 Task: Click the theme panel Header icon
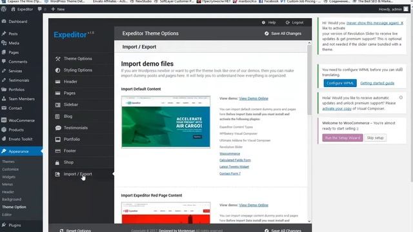(57, 82)
